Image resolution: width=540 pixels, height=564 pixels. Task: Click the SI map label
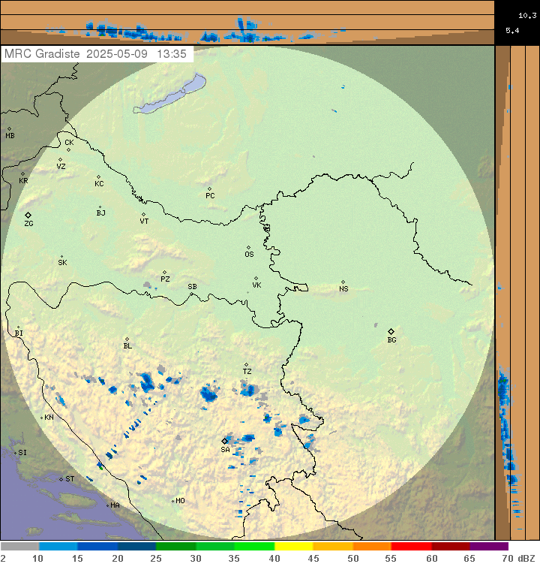click(x=22, y=453)
